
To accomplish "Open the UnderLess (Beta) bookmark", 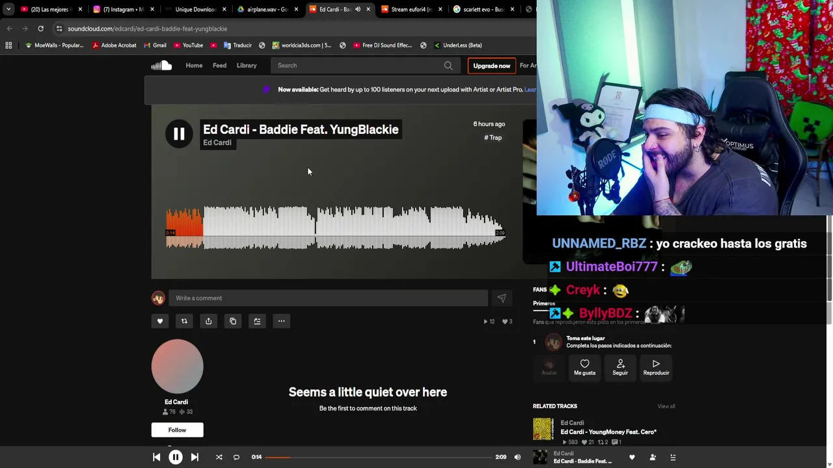I will [457, 45].
